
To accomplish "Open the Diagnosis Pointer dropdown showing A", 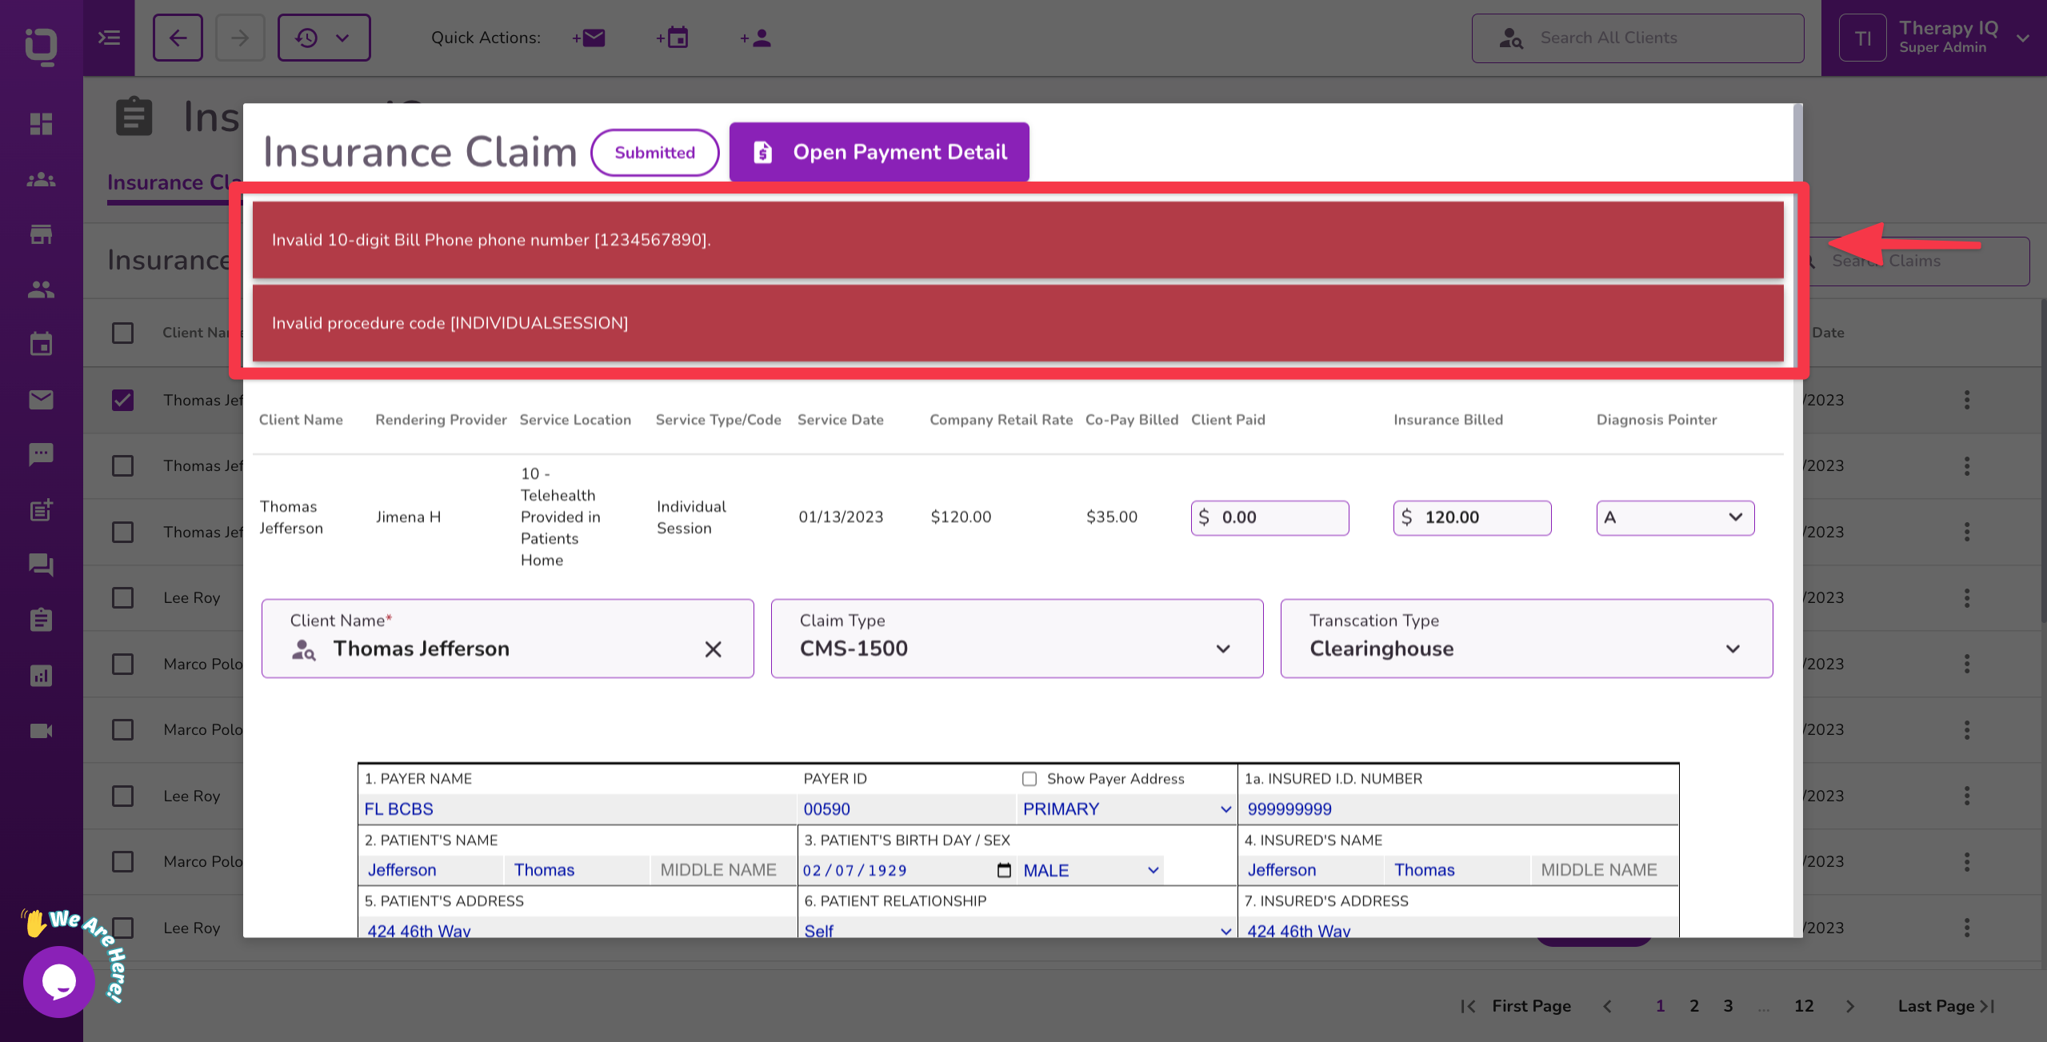I will point(1736,517).
